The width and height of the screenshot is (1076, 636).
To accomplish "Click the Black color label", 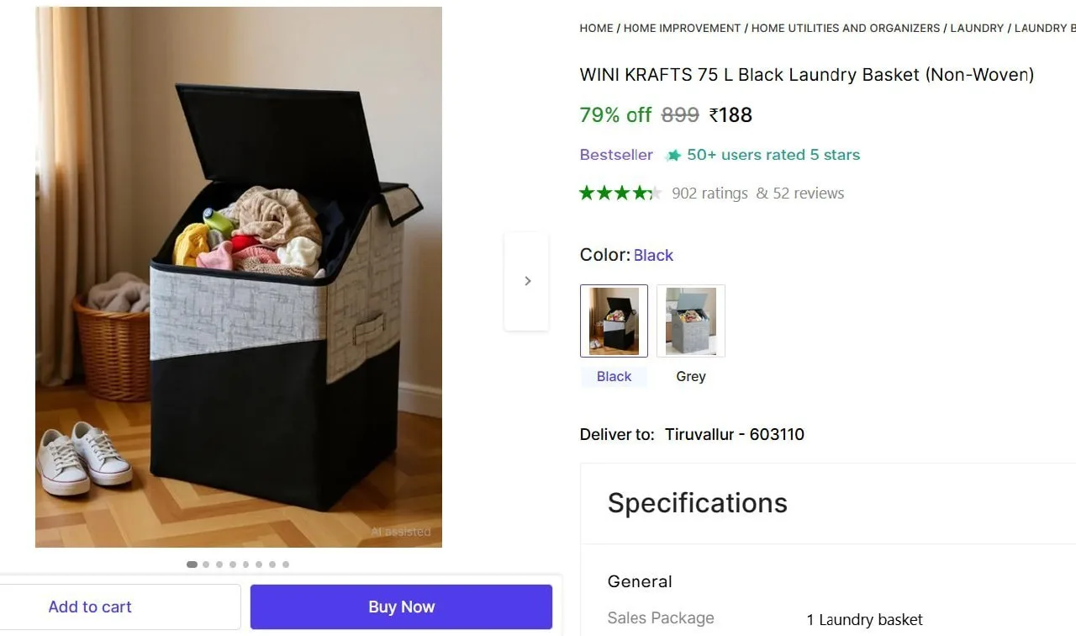I will [614, 376].
